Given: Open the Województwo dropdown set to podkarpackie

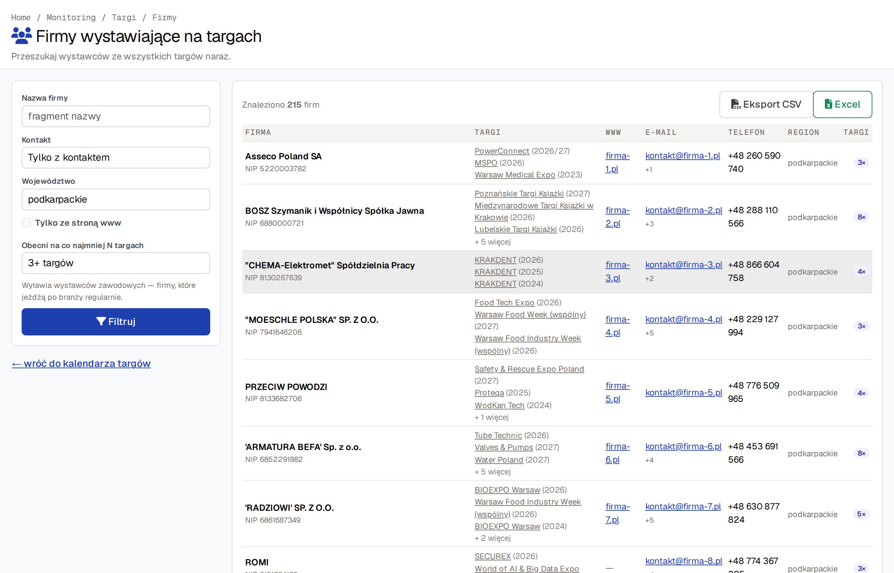Looking at the screenshot, I should pyautogui.click(x=116, y=200).
